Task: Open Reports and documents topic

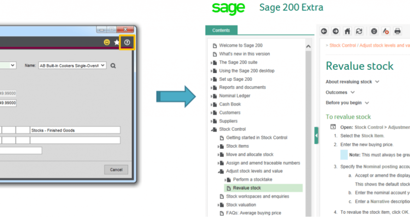Action: click(242, 87)
